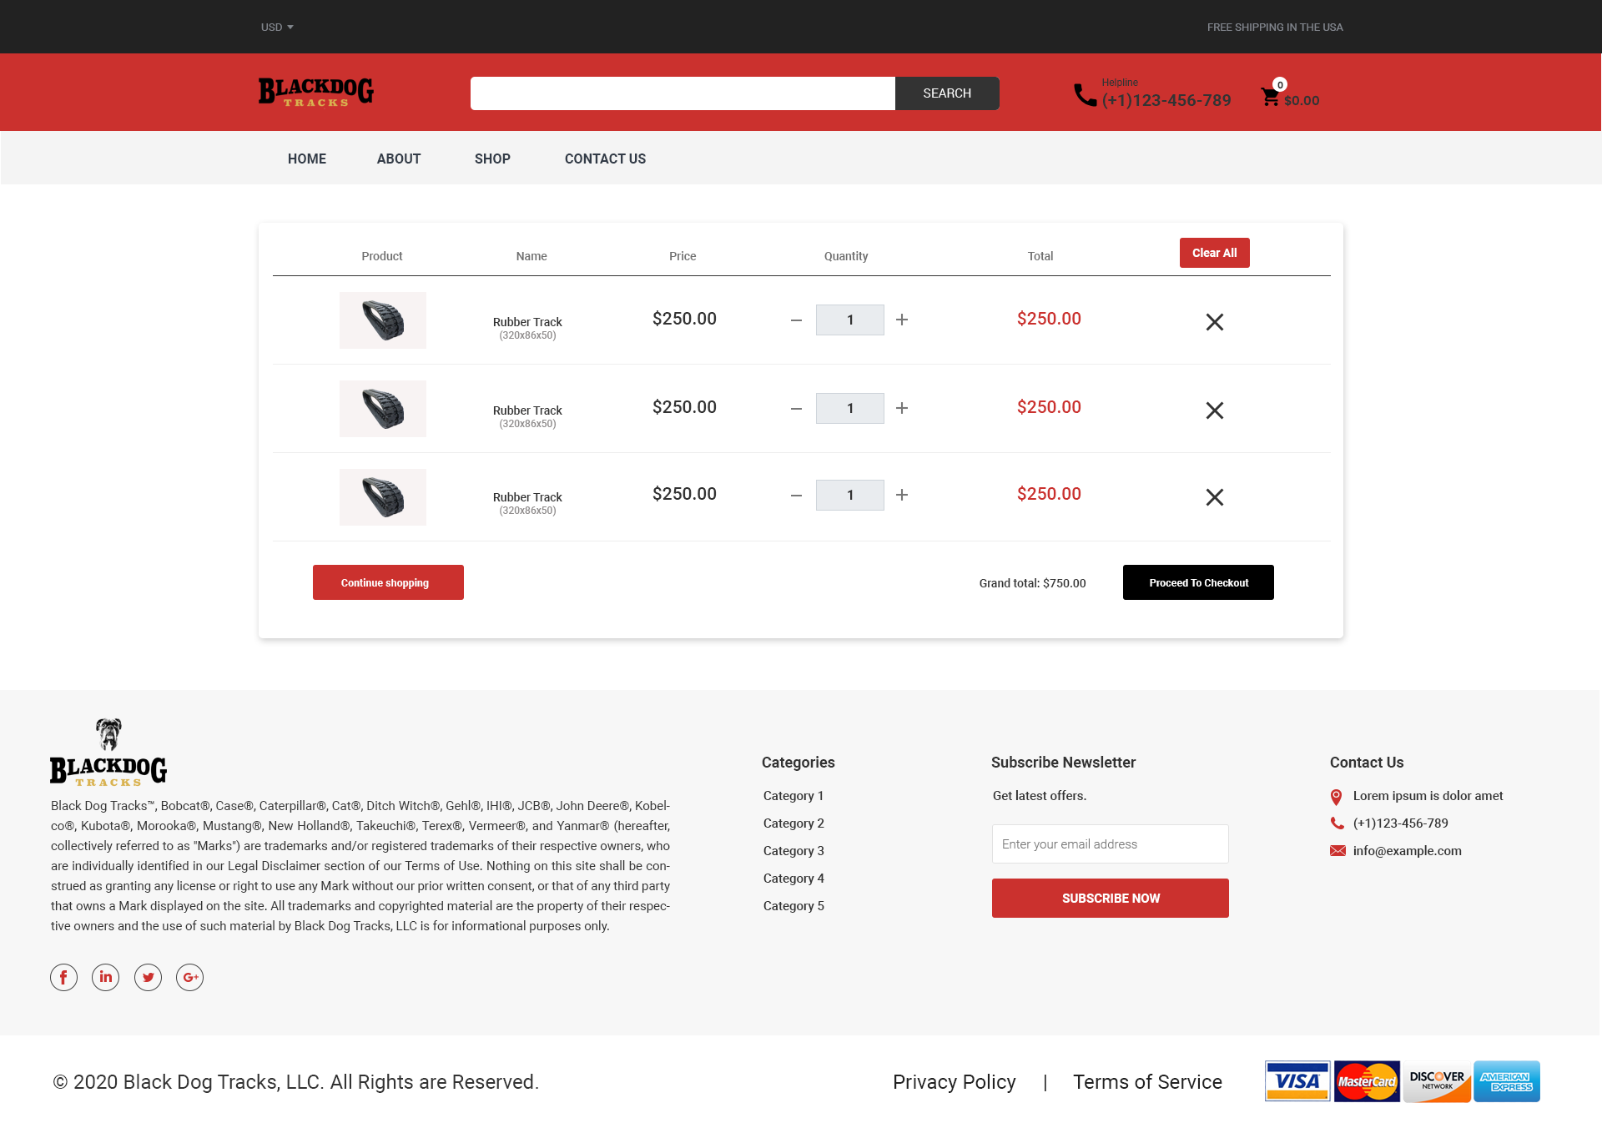Open the Privacy Policy link
1602x1128 pixels.
coord(954,1081)
